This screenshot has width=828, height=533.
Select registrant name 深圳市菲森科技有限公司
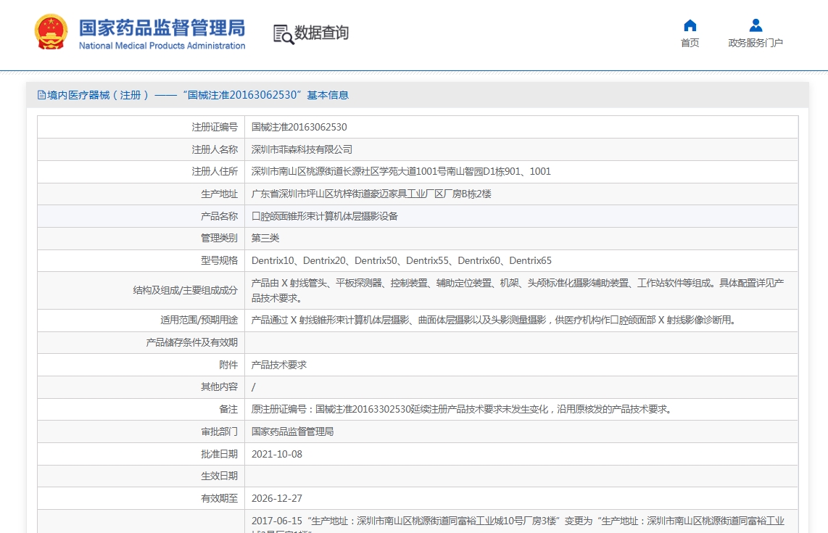[x=302, y=149]
